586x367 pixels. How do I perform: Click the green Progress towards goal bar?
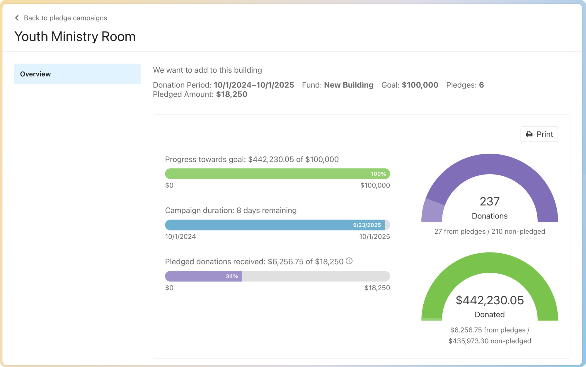pyautogui.click(x=264, y=174)
